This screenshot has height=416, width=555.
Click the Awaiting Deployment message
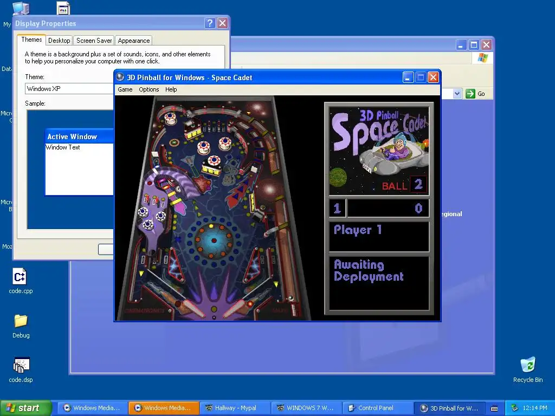(x=369, y=271)
